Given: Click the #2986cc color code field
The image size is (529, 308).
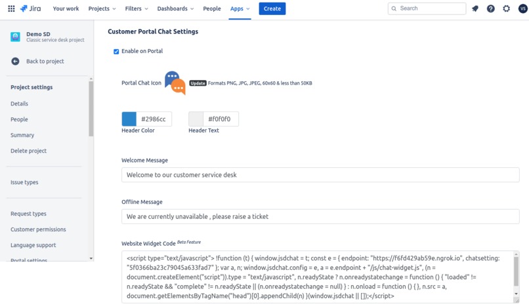Looking at the screenshot, I should (x=154, y=119).
